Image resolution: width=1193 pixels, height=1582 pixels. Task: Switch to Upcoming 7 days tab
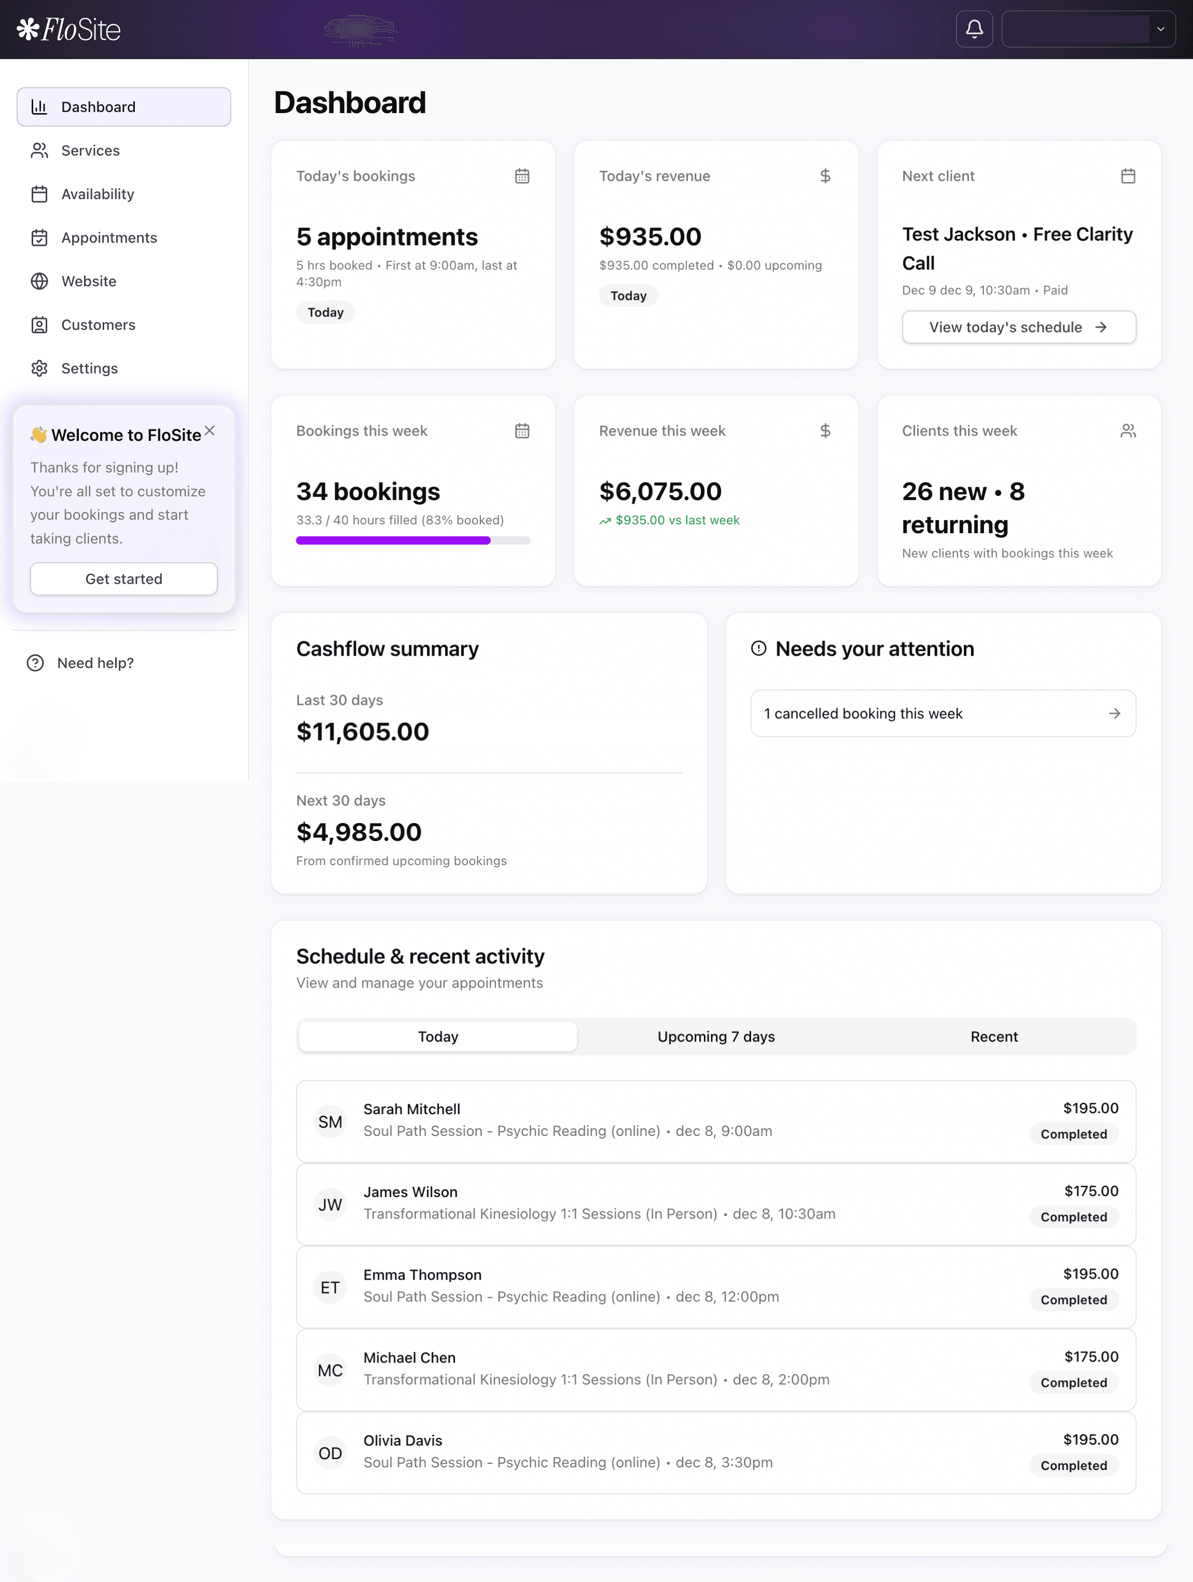[x=716, y=1036]
